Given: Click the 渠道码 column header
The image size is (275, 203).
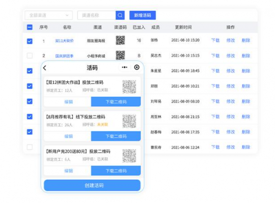Looking at the screenshot, I should [x=121, y=27].
